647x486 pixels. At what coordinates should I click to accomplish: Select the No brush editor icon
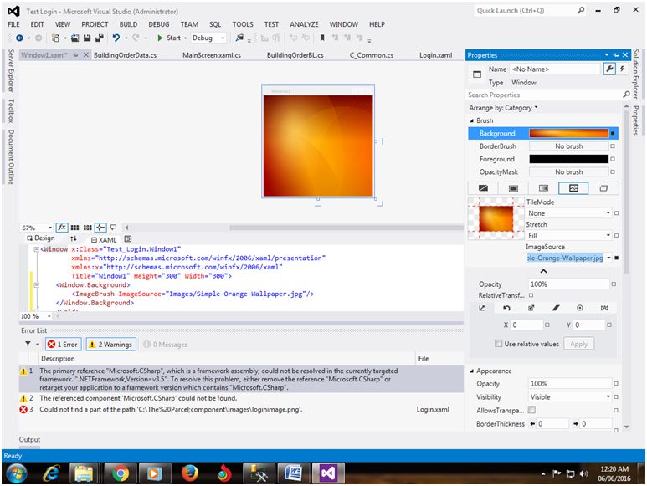(483, 188)
